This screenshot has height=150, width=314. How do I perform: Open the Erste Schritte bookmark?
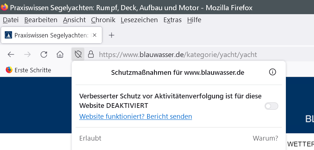(28, 70)
